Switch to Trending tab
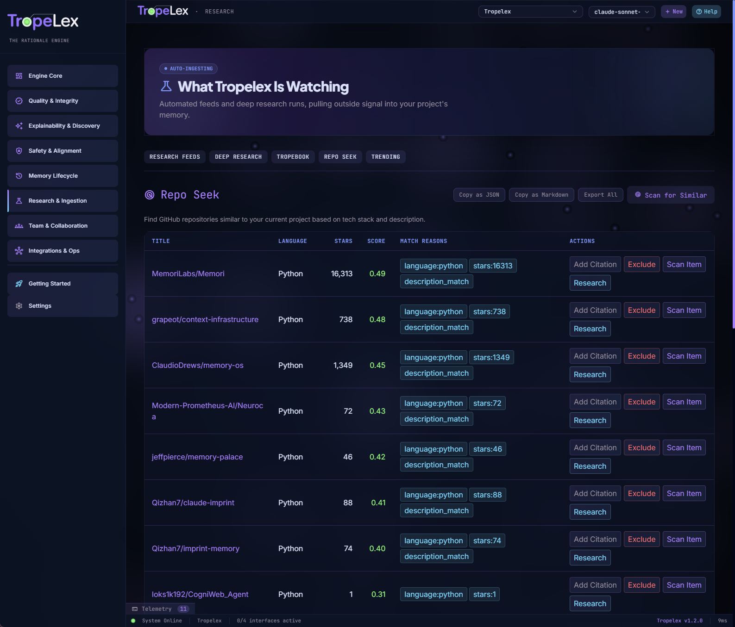Screen dimensions: 735x627 [x=385, y=157]
